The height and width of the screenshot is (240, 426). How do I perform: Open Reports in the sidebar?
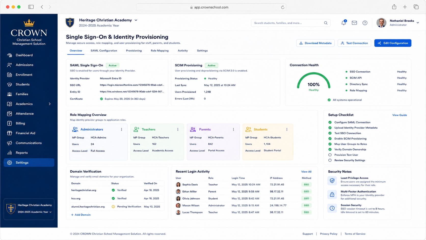[29, 153]
